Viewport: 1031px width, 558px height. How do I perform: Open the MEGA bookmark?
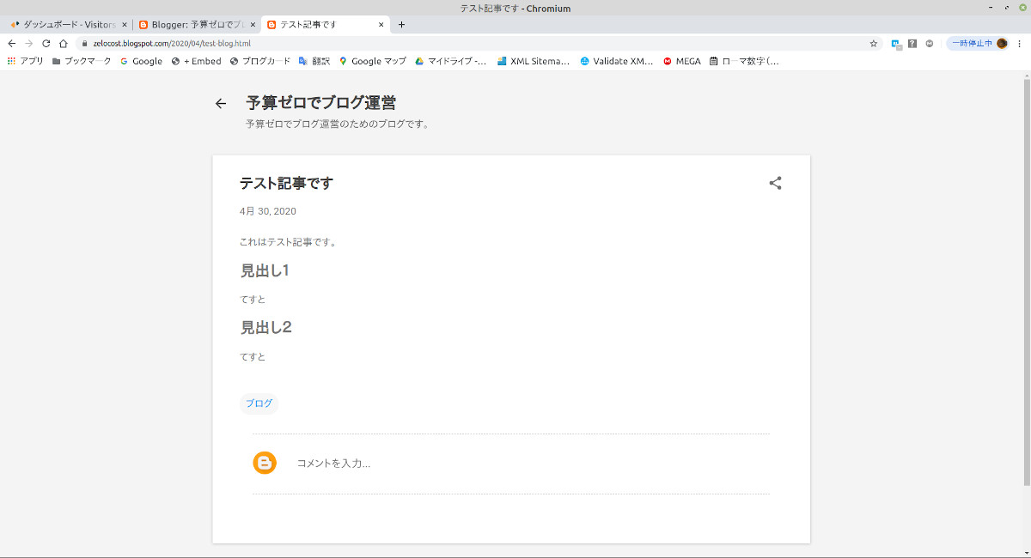pos(682,61)
